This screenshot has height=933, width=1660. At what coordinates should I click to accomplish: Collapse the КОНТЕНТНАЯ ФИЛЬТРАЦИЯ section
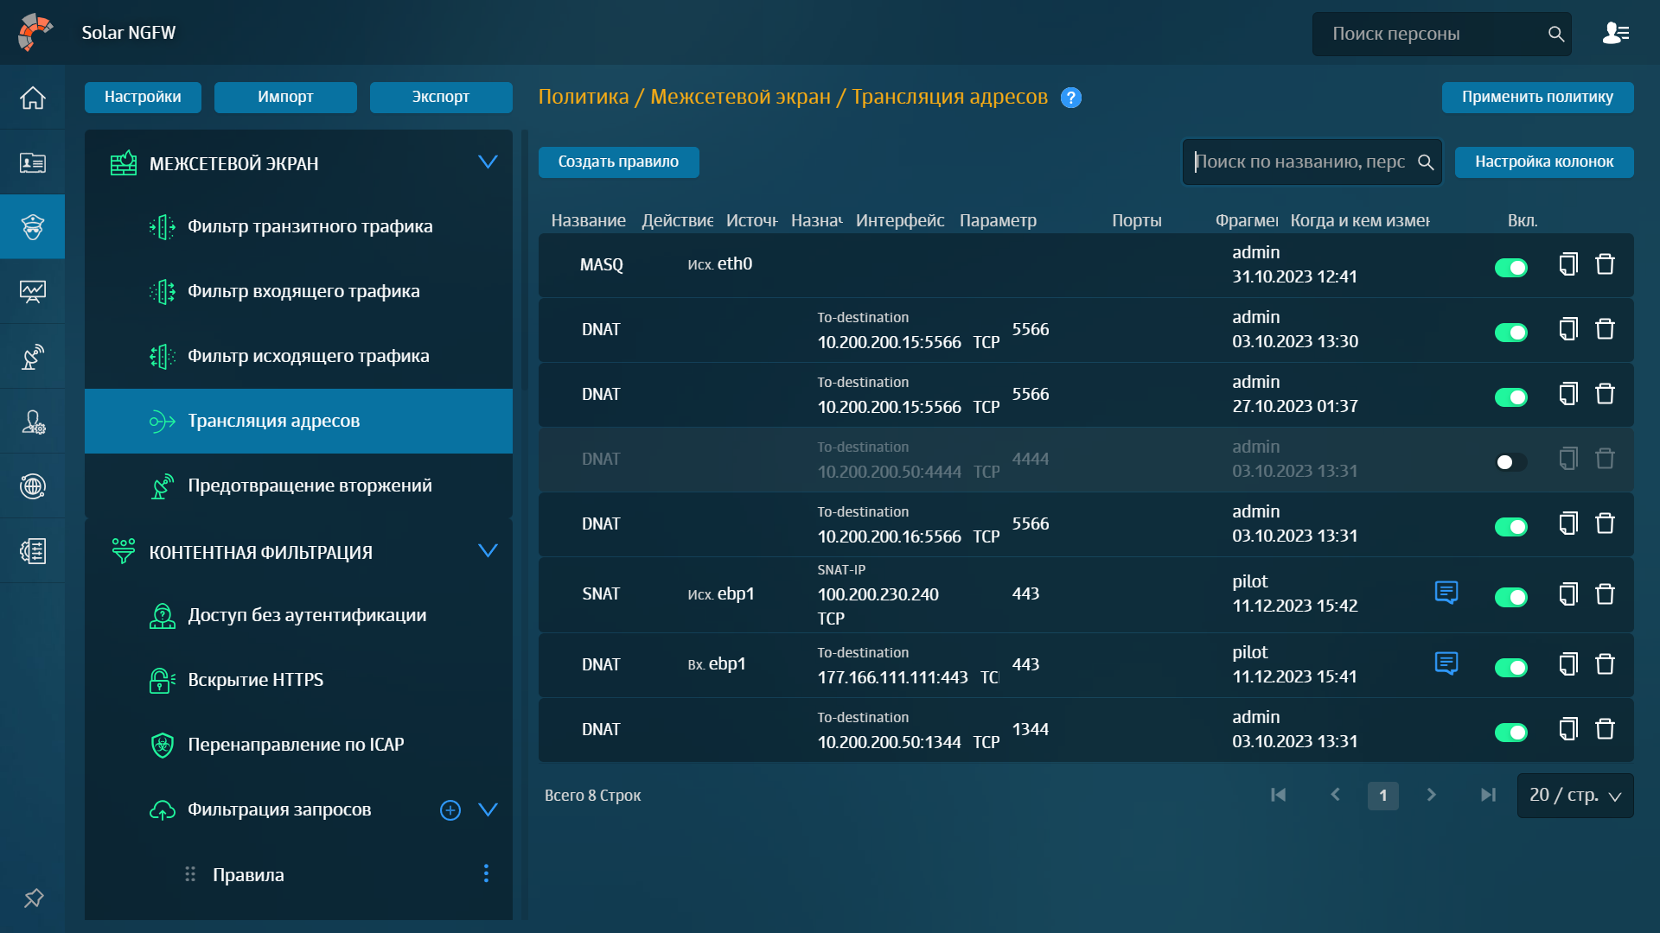[x=488, y=551]
